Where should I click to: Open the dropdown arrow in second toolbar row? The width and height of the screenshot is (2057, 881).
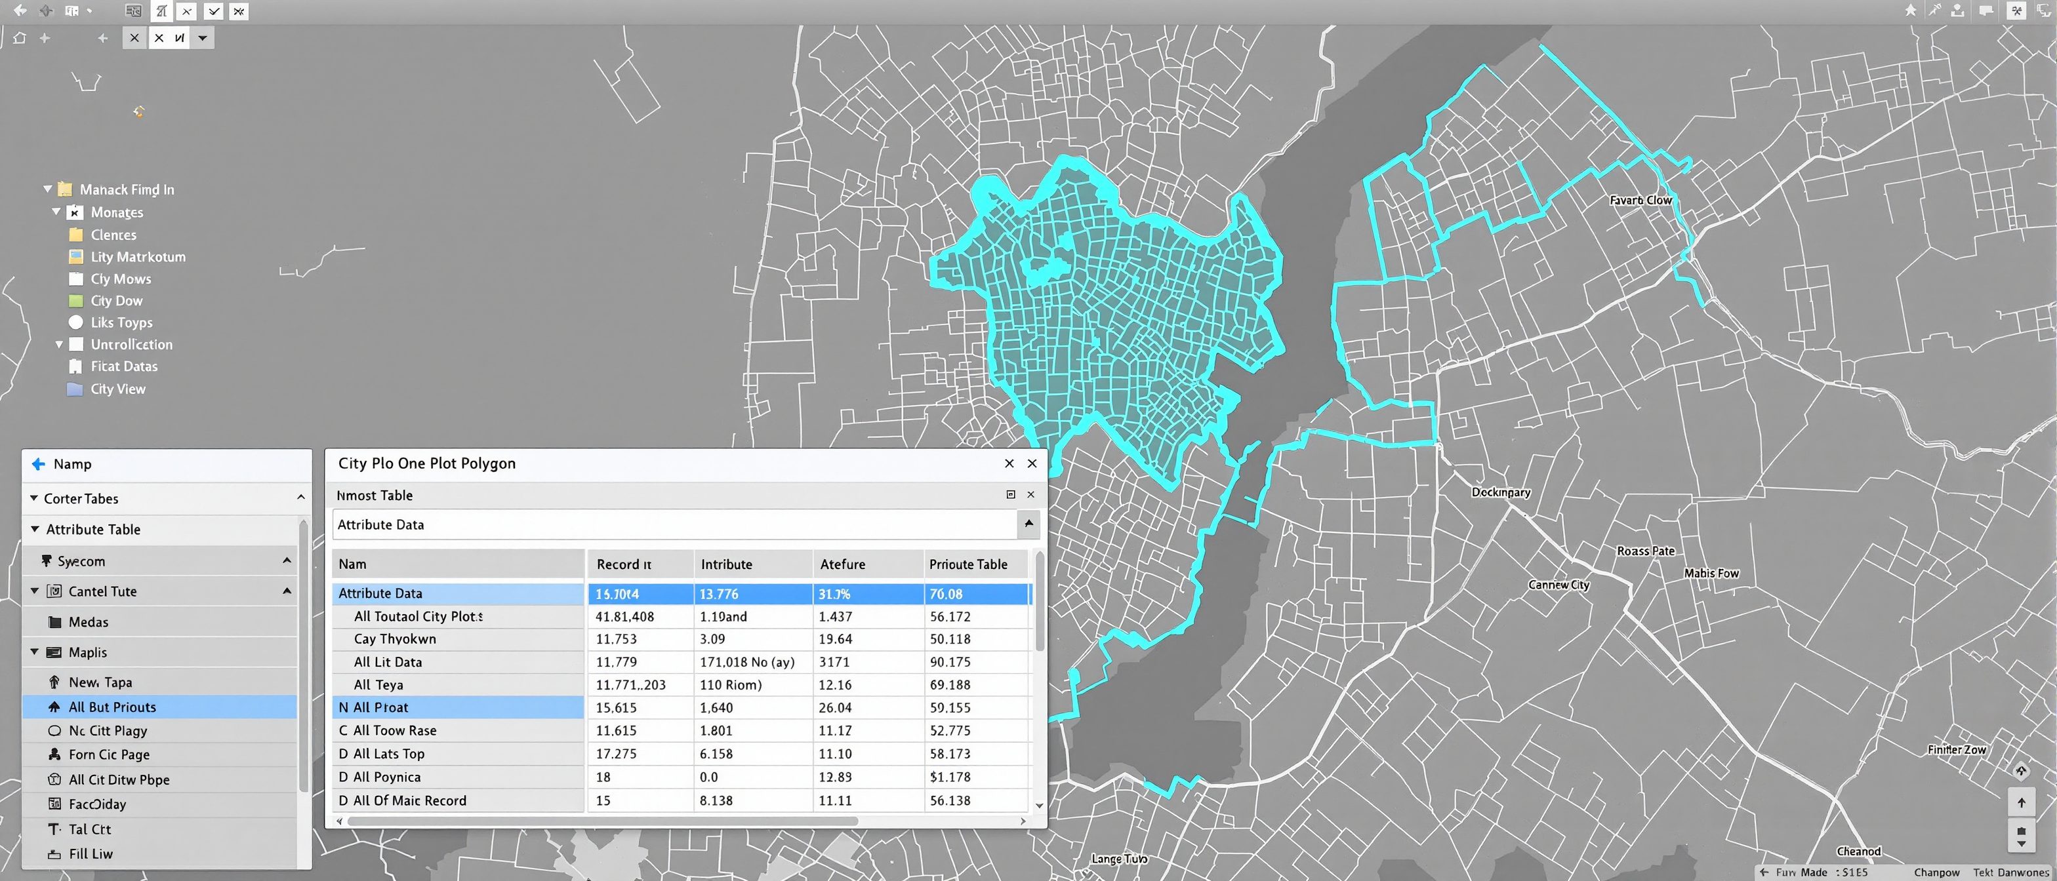click(x=202, y=37)
